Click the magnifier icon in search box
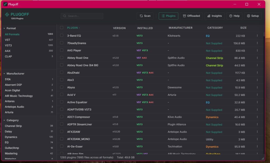Screen dimensions: 270x163 (x=64, y=16)
